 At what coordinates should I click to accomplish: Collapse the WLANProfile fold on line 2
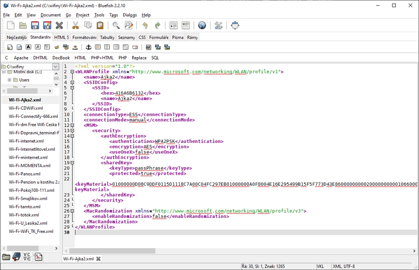tap(72, 72)
